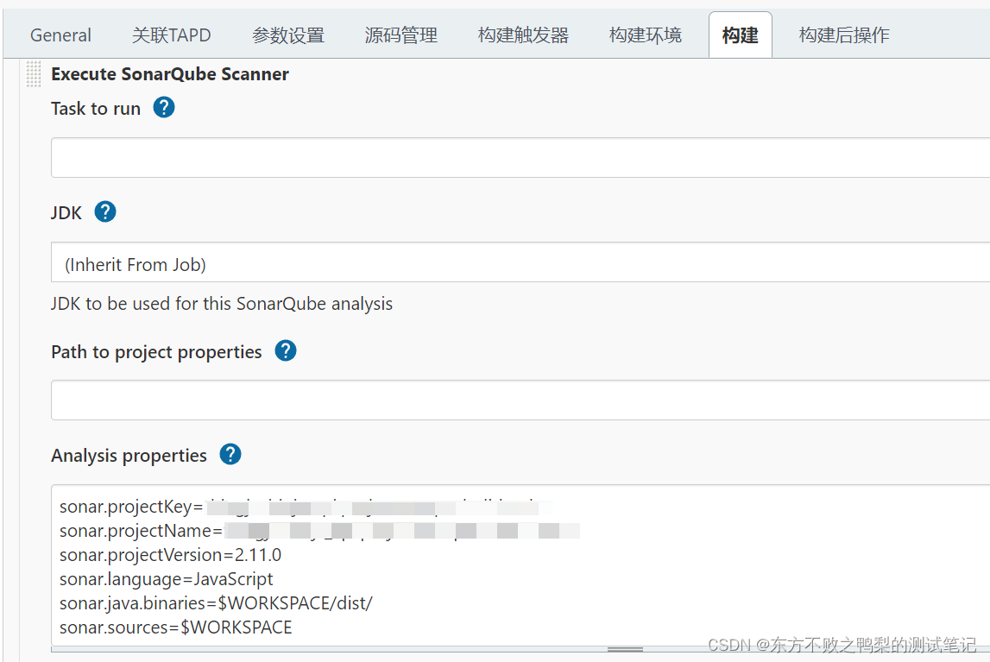This screenshot has width=990, height=662.
Task: Switch to the 构建触发器 tab
Action: [x=523, y=35]
